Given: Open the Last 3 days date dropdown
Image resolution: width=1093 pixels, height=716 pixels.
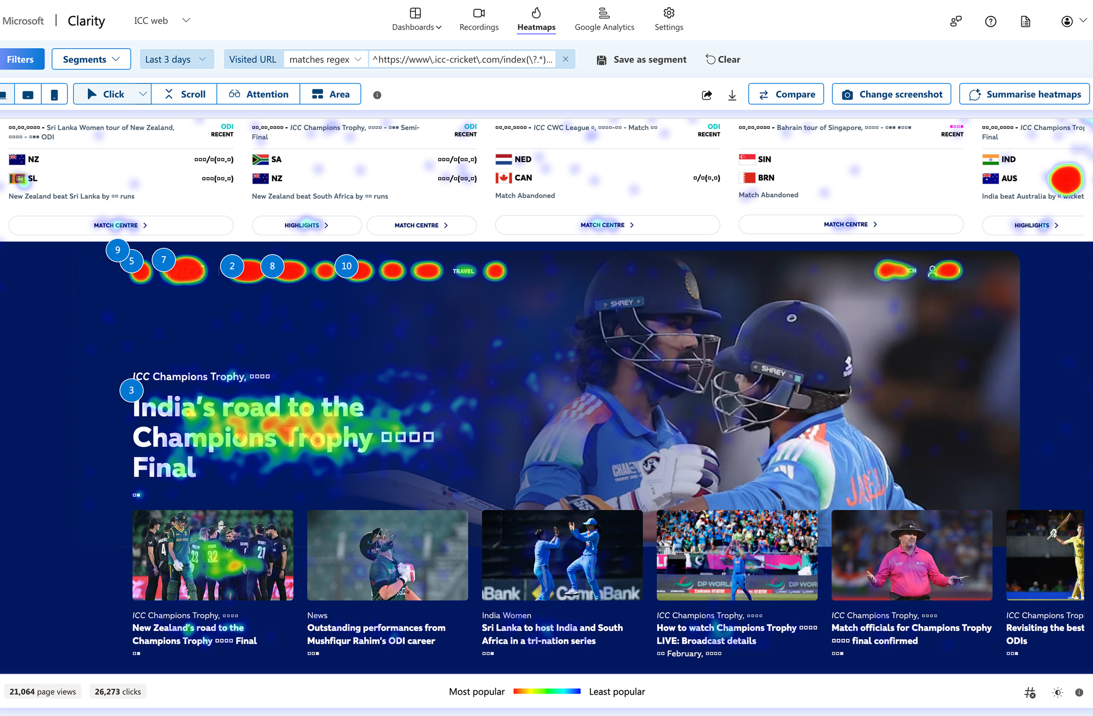Looking at the screenshot, I should tap(176, 59).
